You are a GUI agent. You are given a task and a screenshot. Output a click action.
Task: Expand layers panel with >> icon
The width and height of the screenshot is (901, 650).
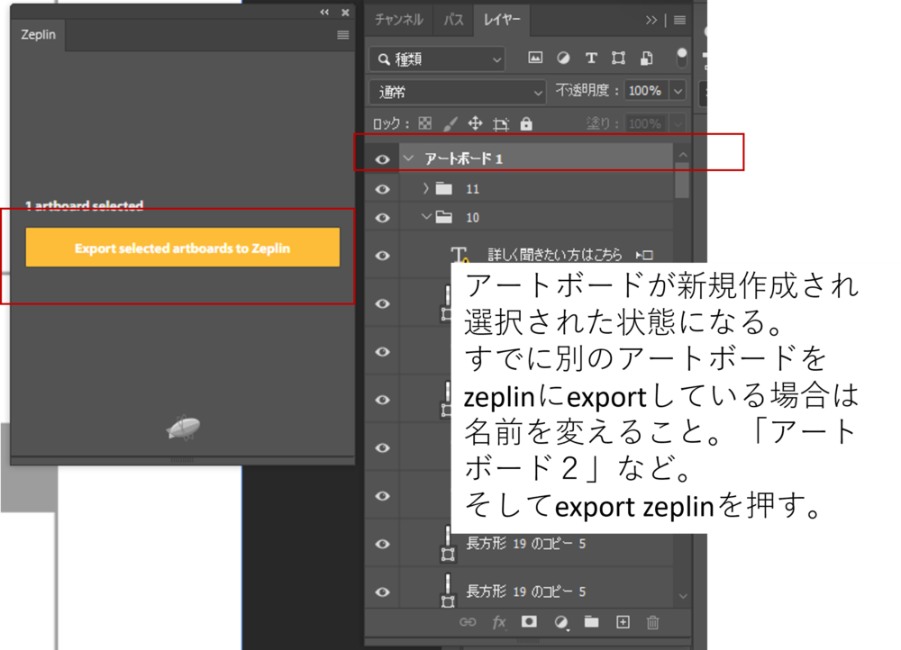click(x=651, y=21)
